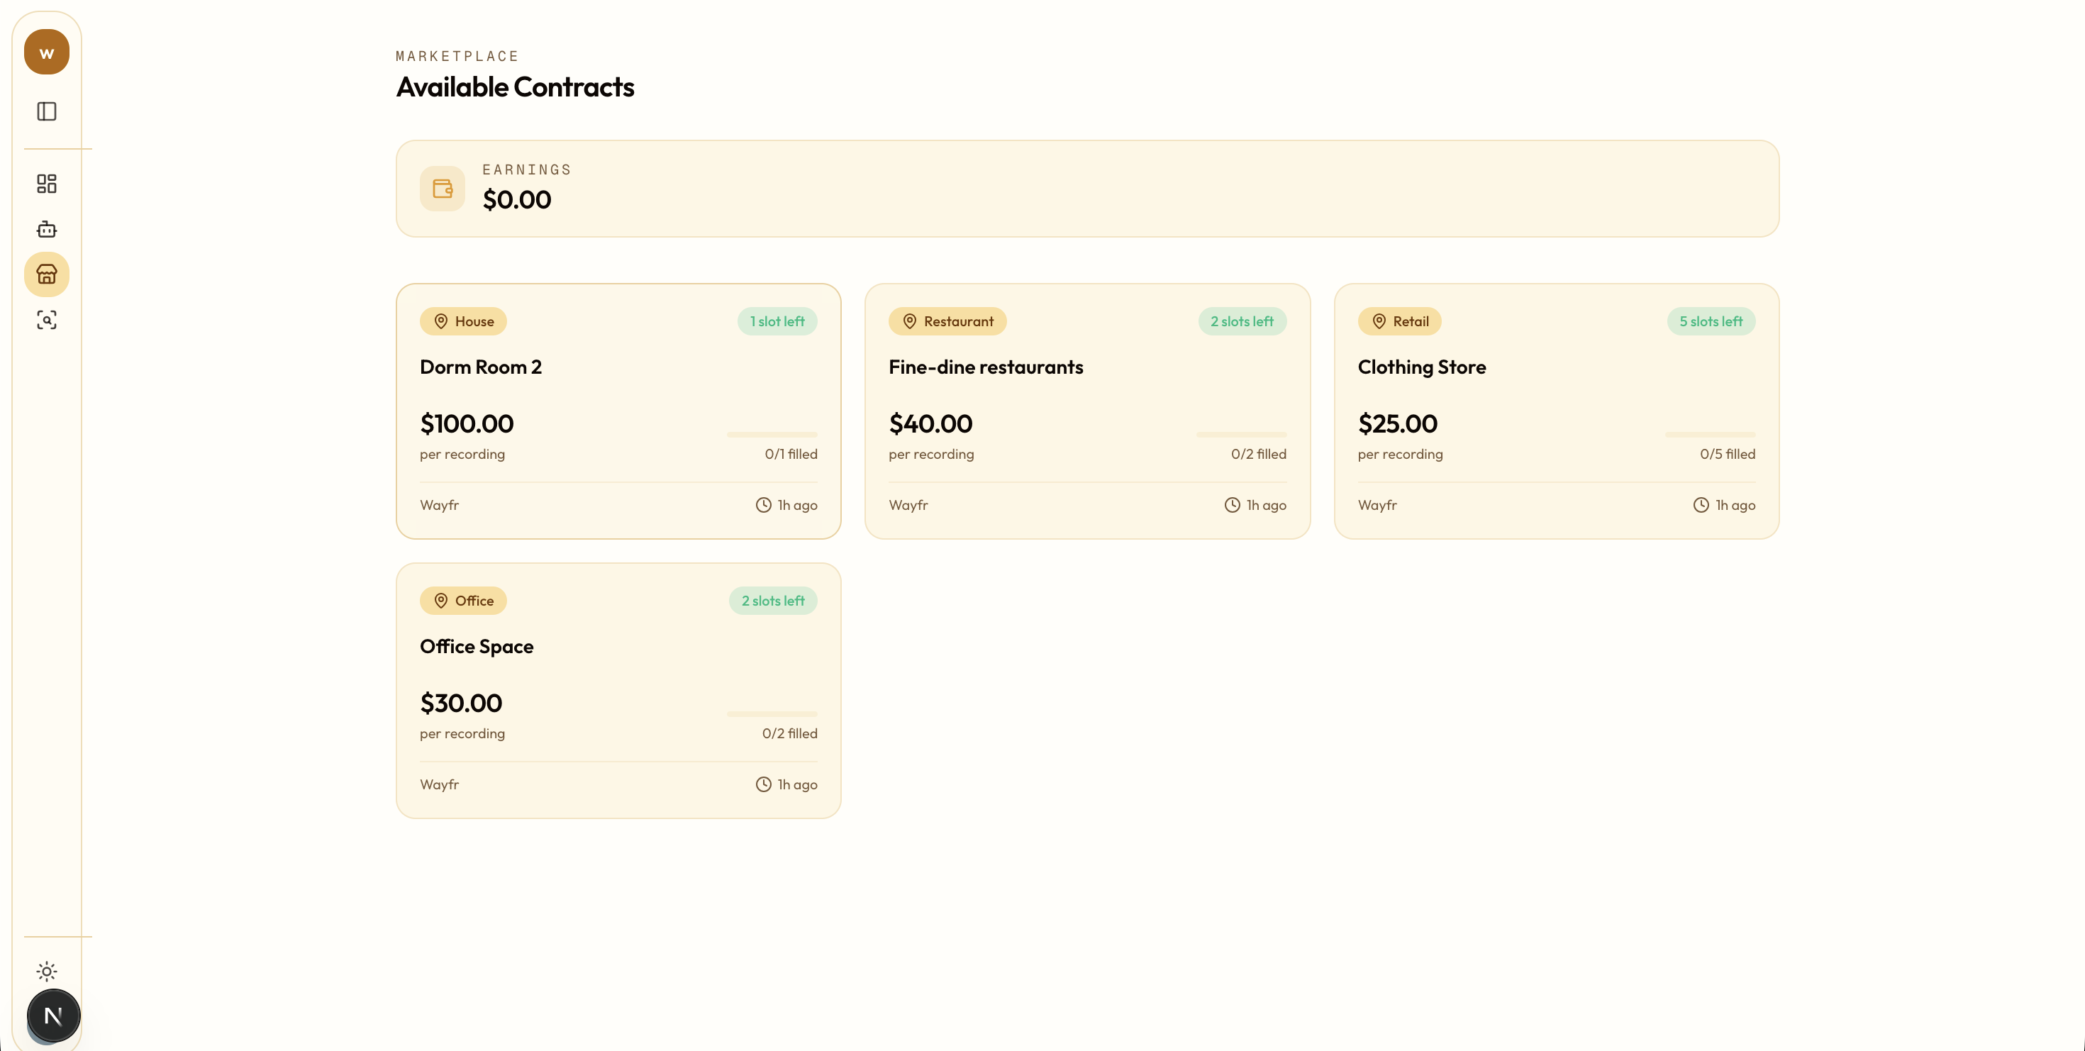Open the Clothing Store contract card
Screen dimensions: 2085x1051
(1421, 367)
